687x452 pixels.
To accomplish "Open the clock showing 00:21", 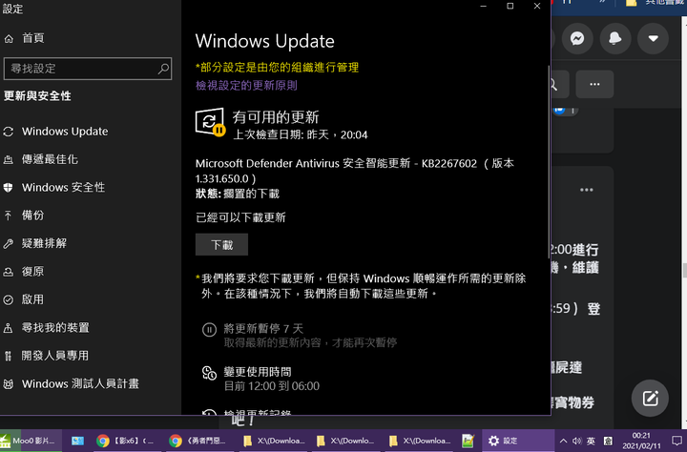I will [641, 441].
